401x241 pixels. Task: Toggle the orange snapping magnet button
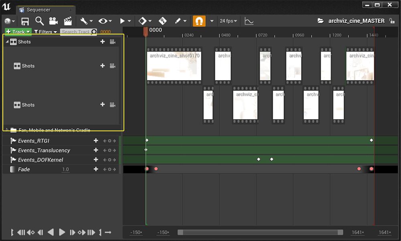(199, 21)
